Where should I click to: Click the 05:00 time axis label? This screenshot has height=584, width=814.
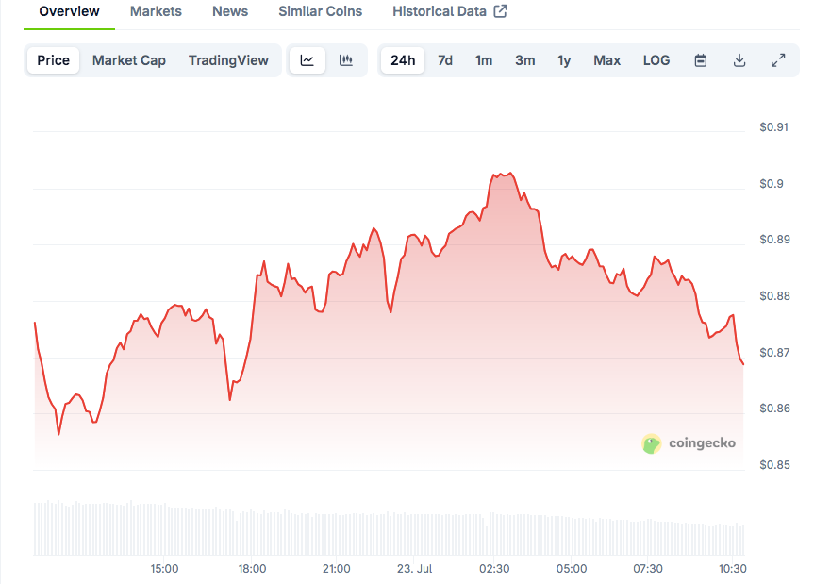tap(572, 569)
